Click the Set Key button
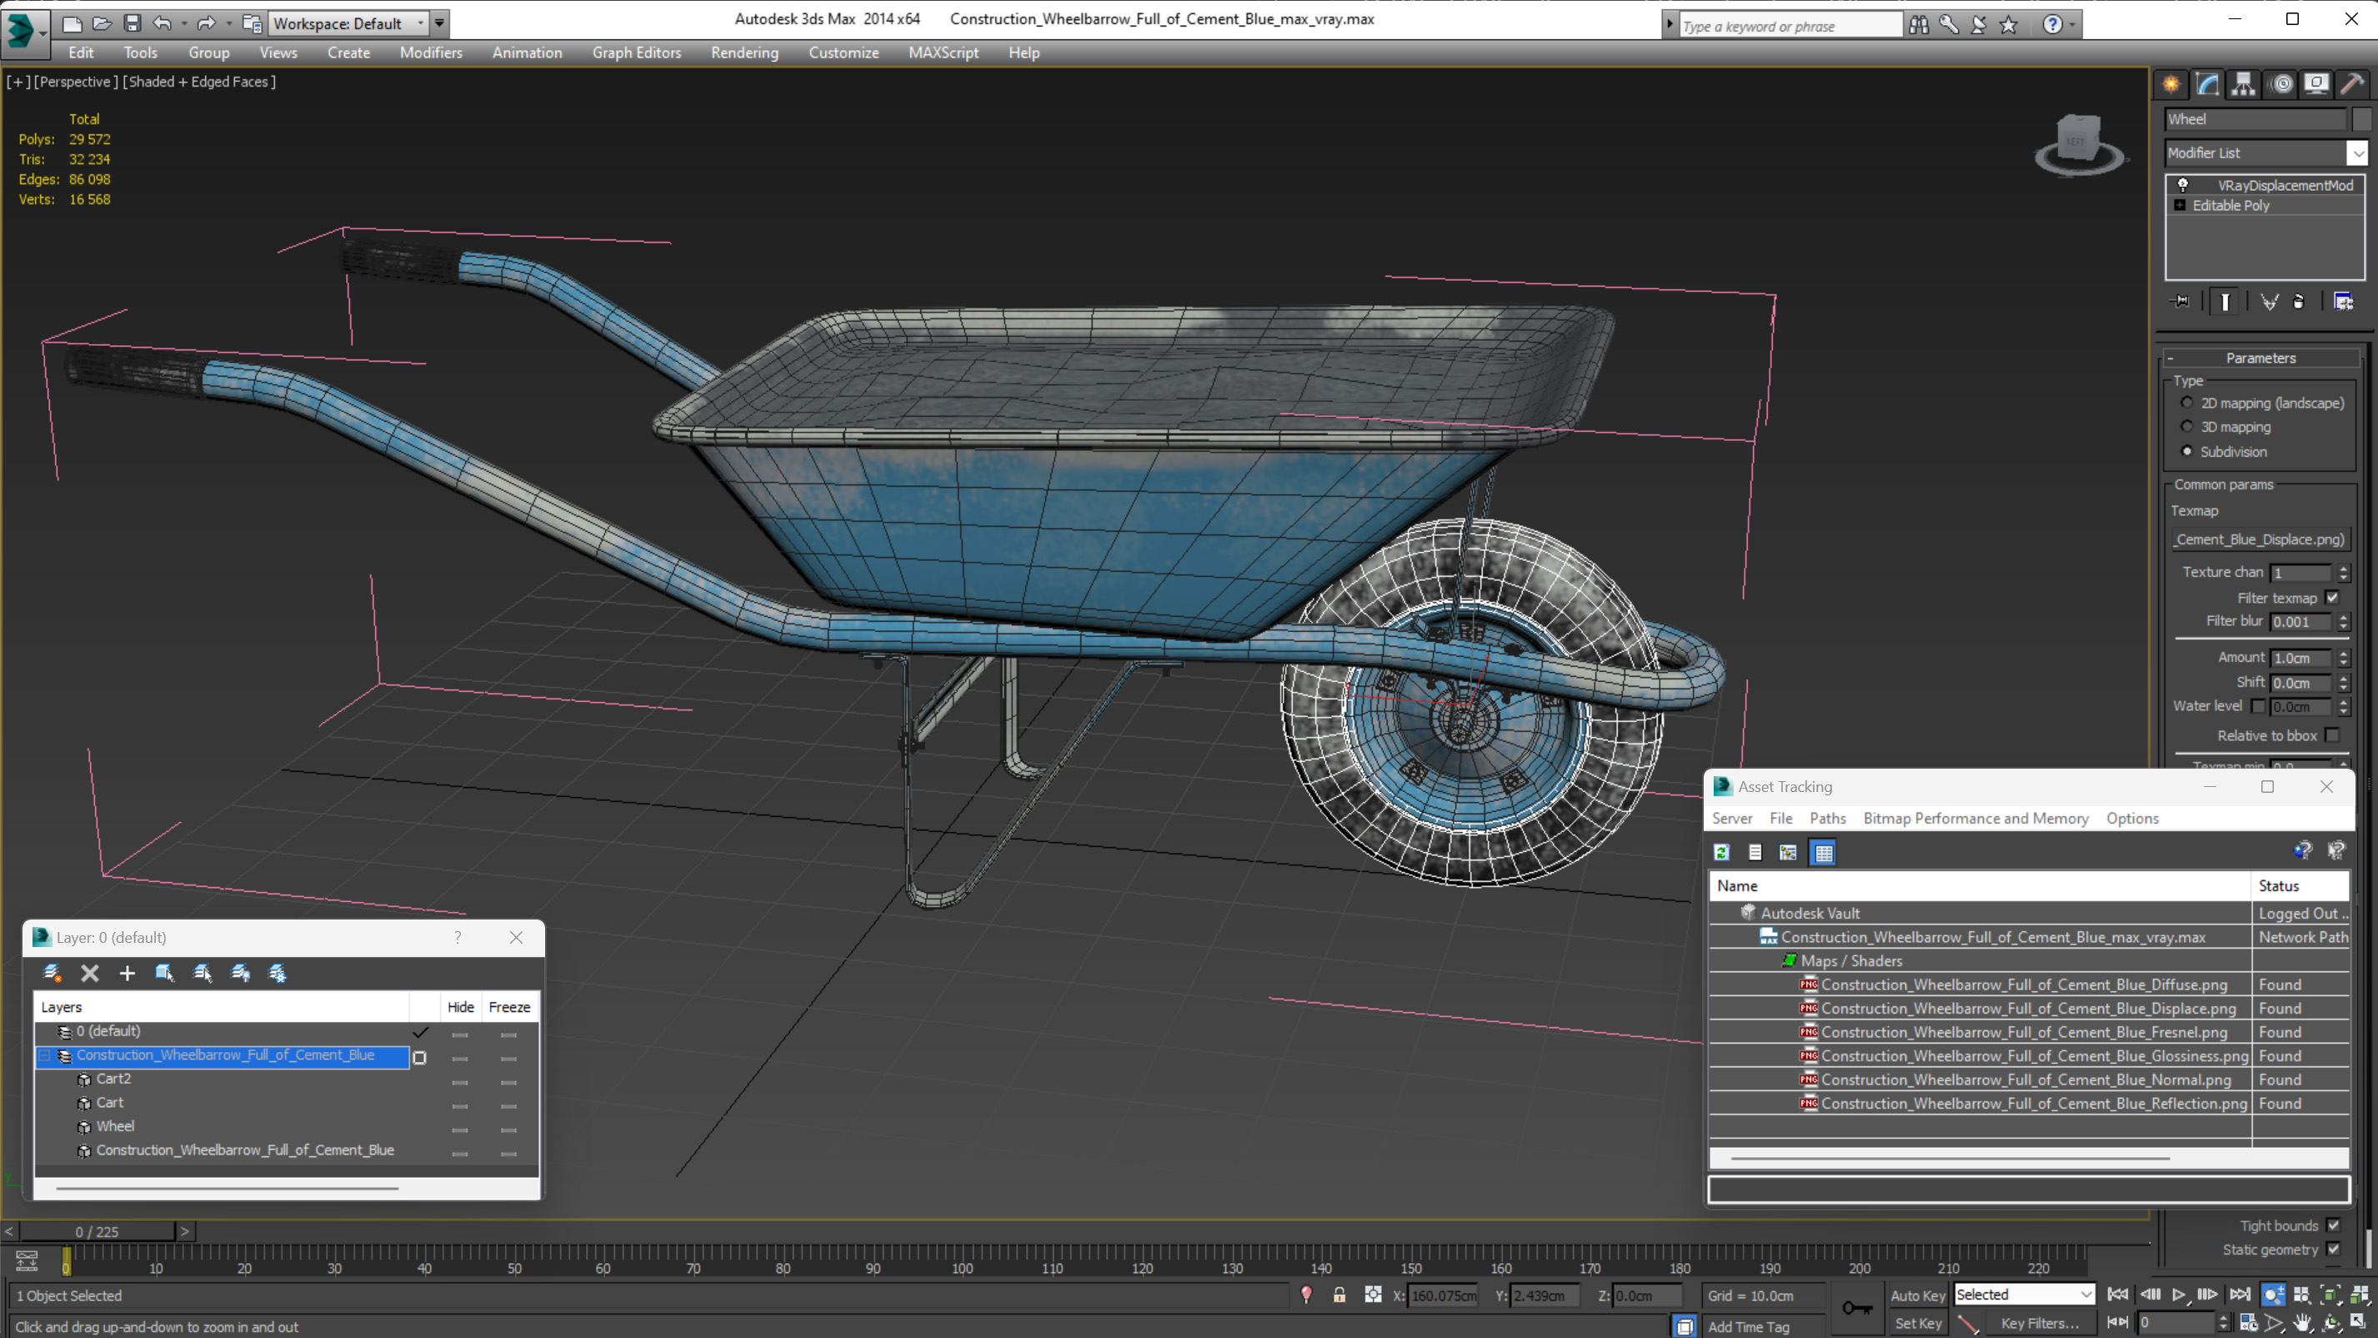This screenshot has height=1338, width=2378. [x=1916, y=1323]
